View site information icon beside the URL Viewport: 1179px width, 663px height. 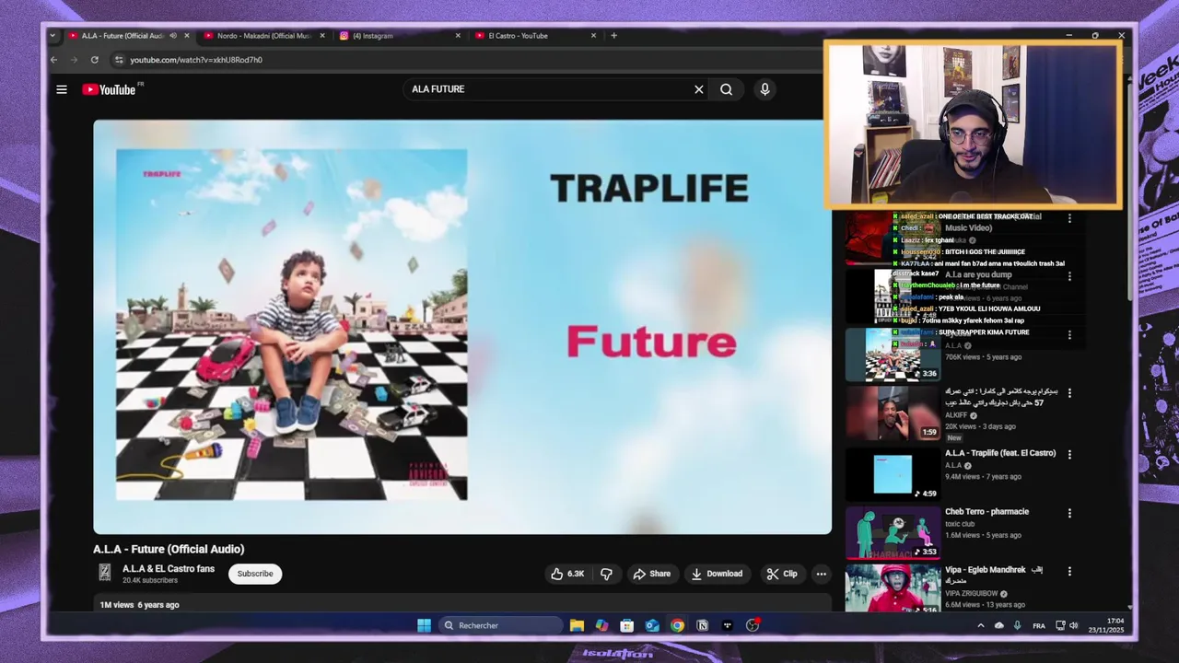pyautogui.click(x=118, y=60)
